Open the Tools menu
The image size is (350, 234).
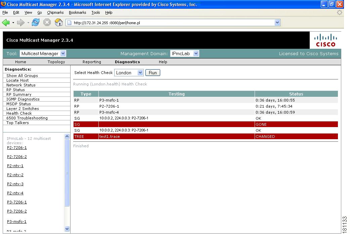tap(96, 12)
